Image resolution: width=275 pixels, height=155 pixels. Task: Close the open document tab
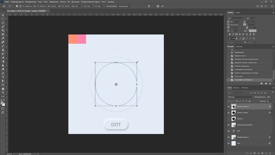click(48, 11)
